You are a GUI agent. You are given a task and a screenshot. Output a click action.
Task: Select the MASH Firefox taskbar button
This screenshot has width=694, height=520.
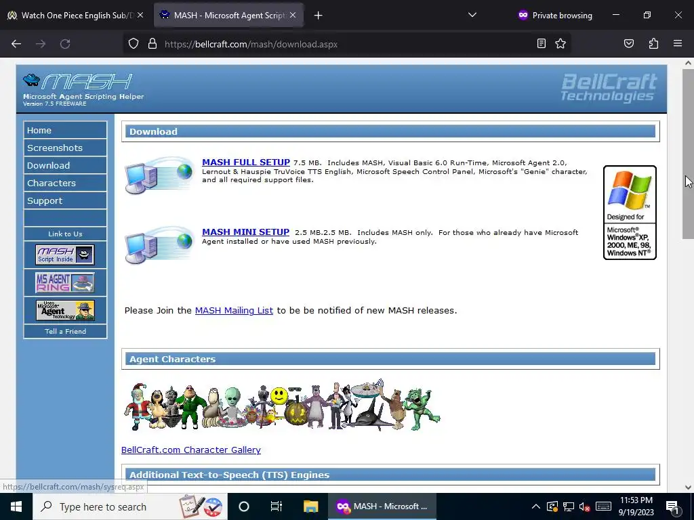pyautogui.click(x=382, y=506)
